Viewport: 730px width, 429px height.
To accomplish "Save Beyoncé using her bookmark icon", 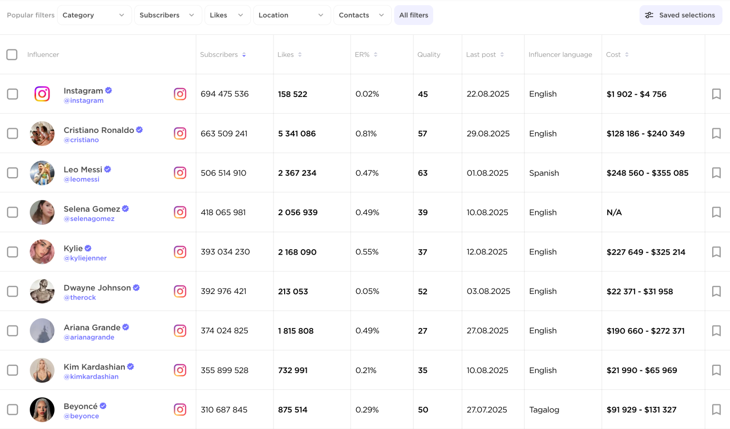I will [716, 409].
